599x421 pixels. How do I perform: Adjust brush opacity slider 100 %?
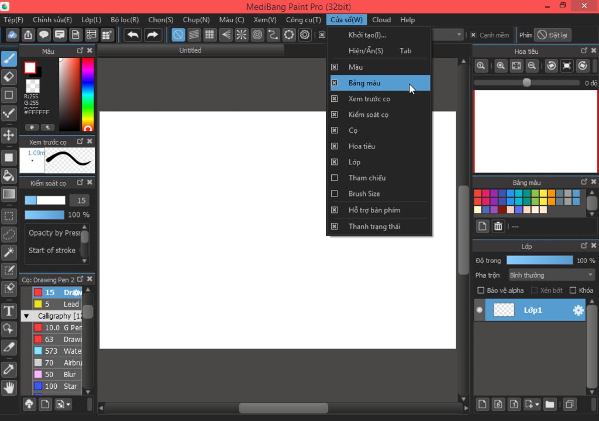pos(44,215)
